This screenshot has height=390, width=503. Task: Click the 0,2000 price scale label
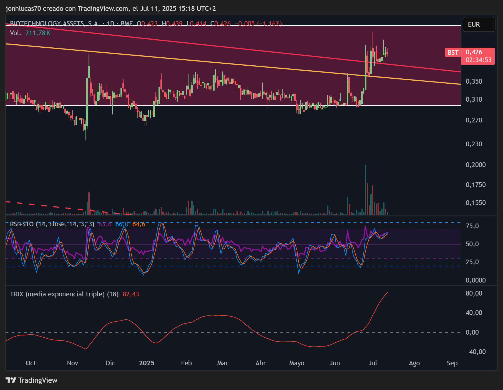coord(476,165)
